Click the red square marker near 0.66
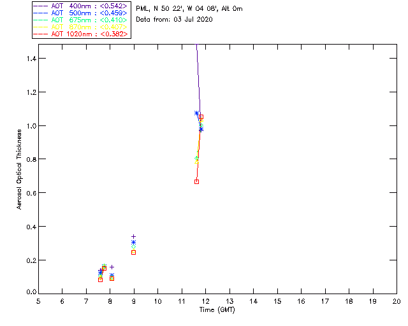408x326 pixels. pos(197,181)
